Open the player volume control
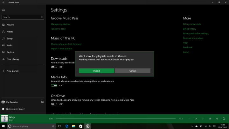 click(210, 118)
